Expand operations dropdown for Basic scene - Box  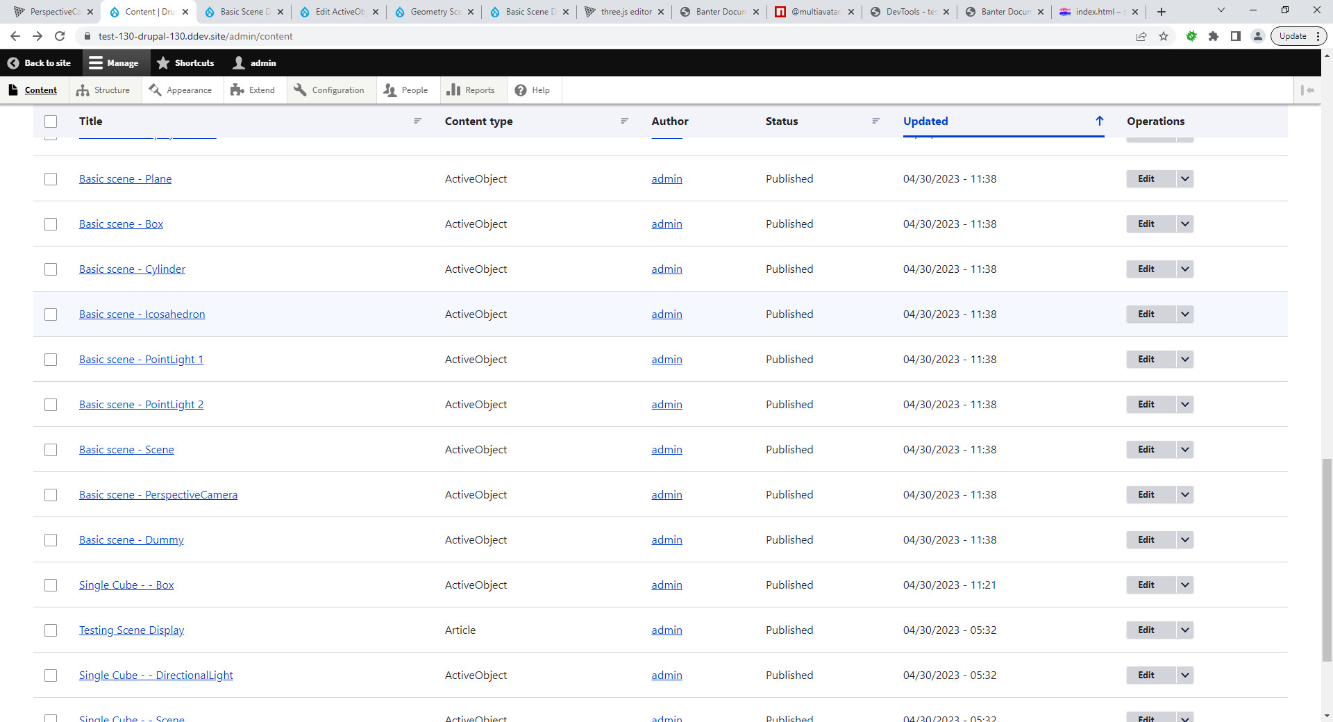pyautogui.click(x=1185, y=224)
